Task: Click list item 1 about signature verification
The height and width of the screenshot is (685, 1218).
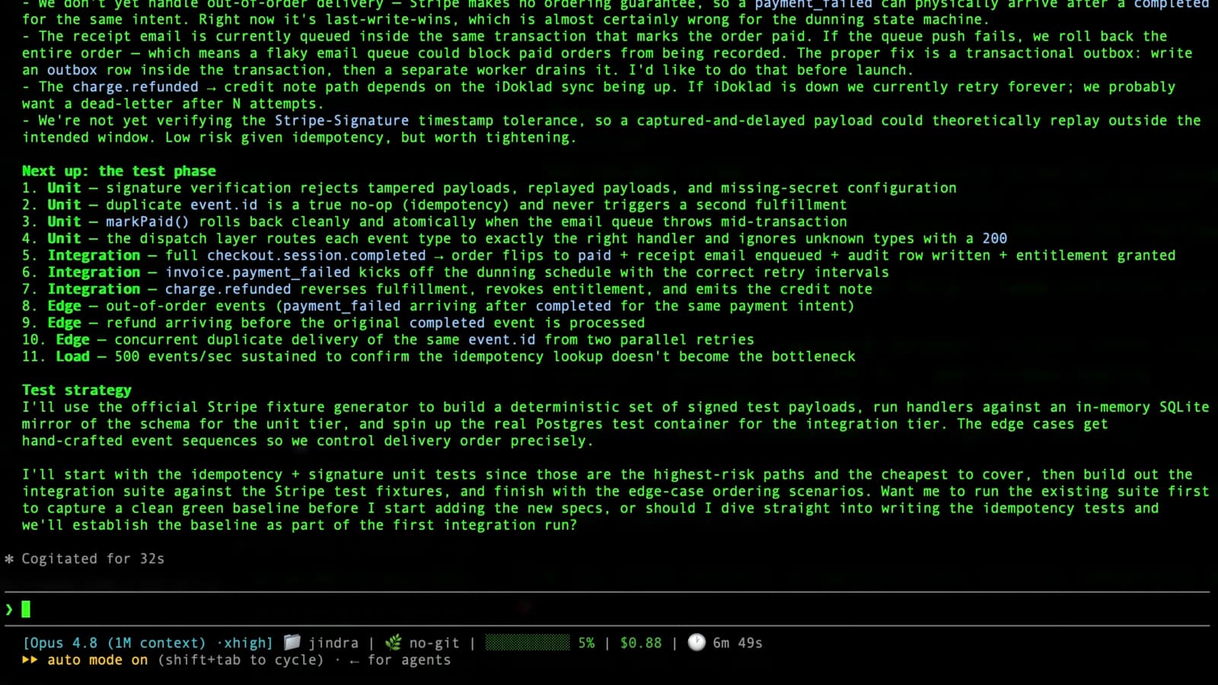Action: [489, 188]
